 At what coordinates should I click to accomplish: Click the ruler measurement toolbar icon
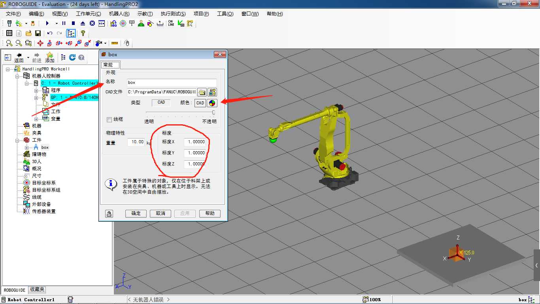115,43
